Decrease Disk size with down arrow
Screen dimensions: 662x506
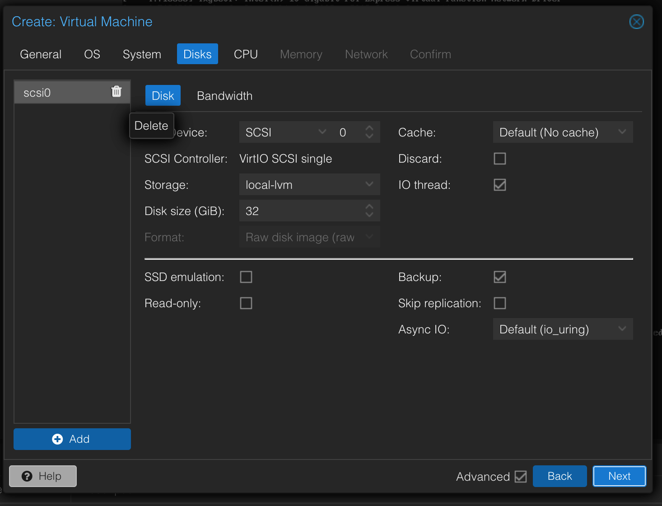[x=369, y=215]
